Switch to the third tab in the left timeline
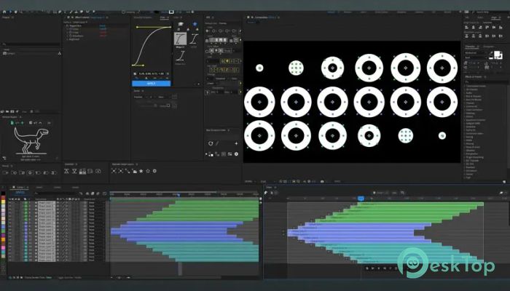 [58, 188]
